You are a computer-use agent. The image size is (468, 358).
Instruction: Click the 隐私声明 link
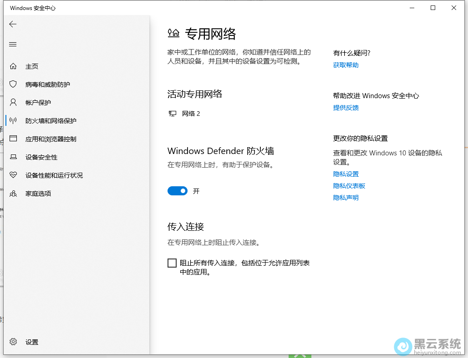(x=346, y=198)
